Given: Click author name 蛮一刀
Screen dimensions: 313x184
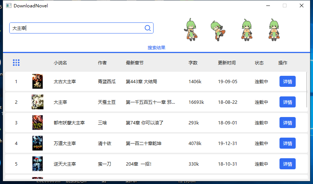Looking at the screenshot, I should click(105, 164).
